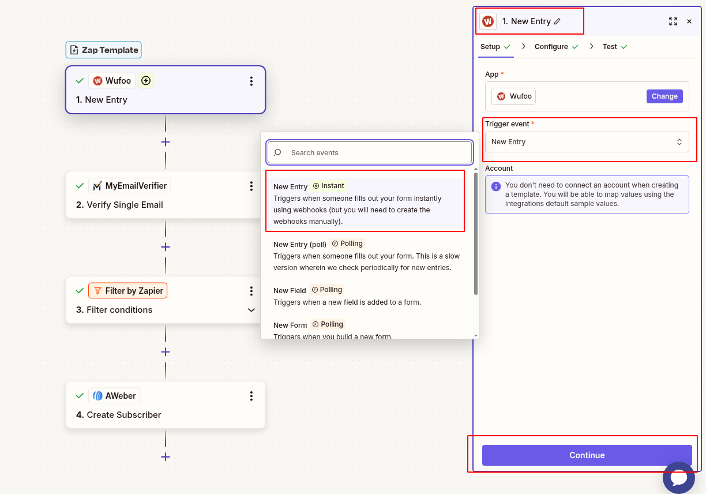Screen dimensions: 706x494
Task: Click the plus icon beside the Wufoo label
Action: point(145,80)
